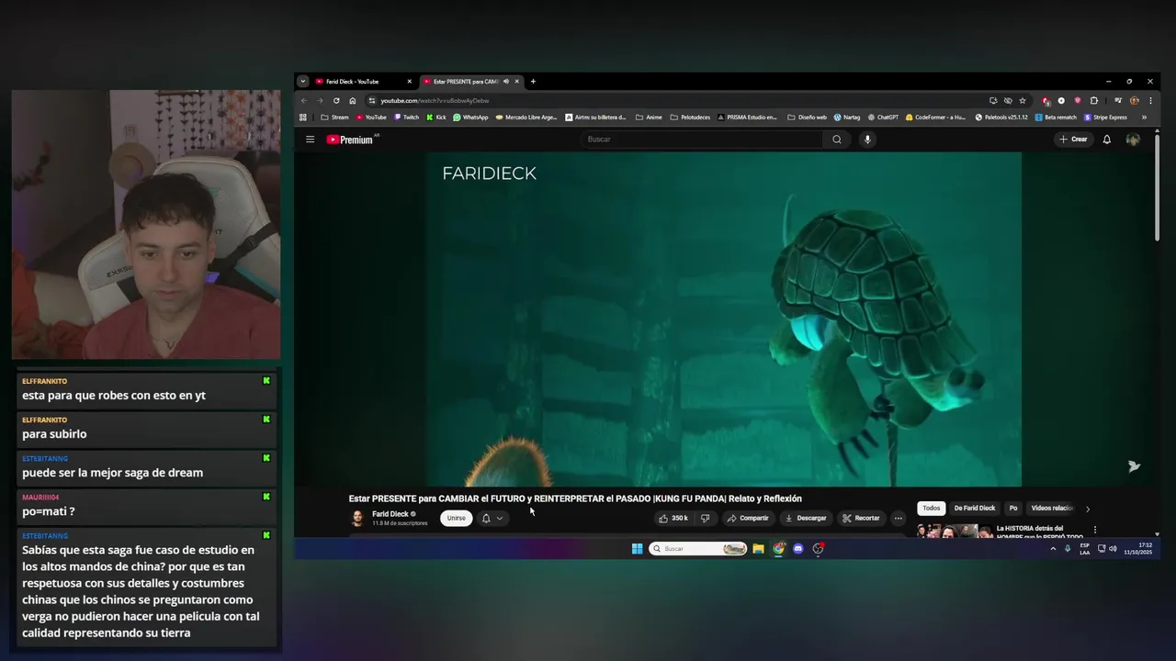This screenshot has width=1176, height=661.
Task: Open the YouTube account avatar menu
Action: tap(1133, 140)
